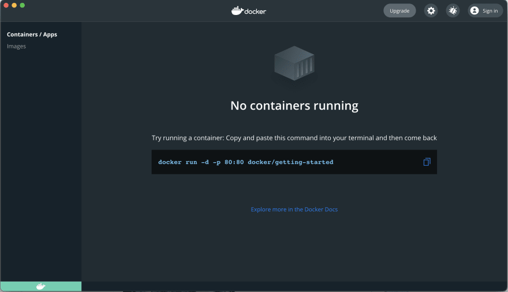Open the Settings gear icon

coord(431,11)
